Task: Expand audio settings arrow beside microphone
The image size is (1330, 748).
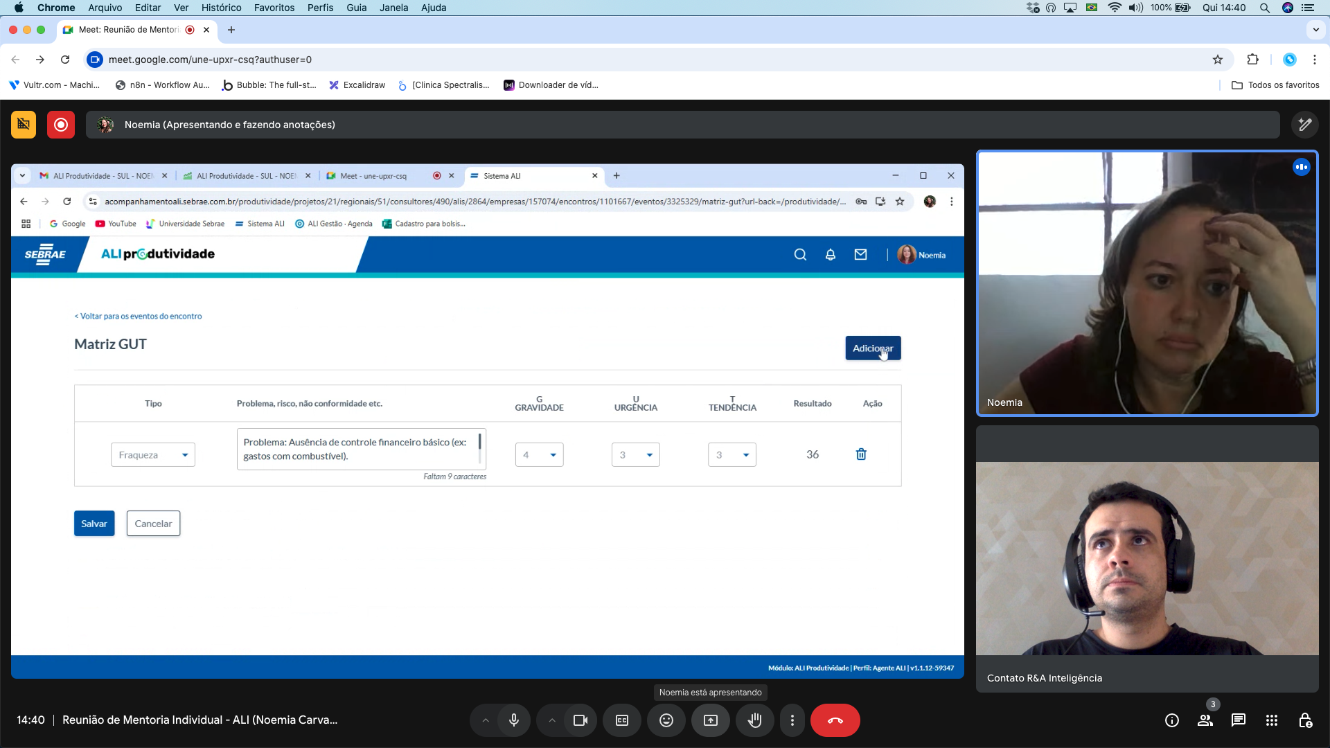Action: (486, 720)
